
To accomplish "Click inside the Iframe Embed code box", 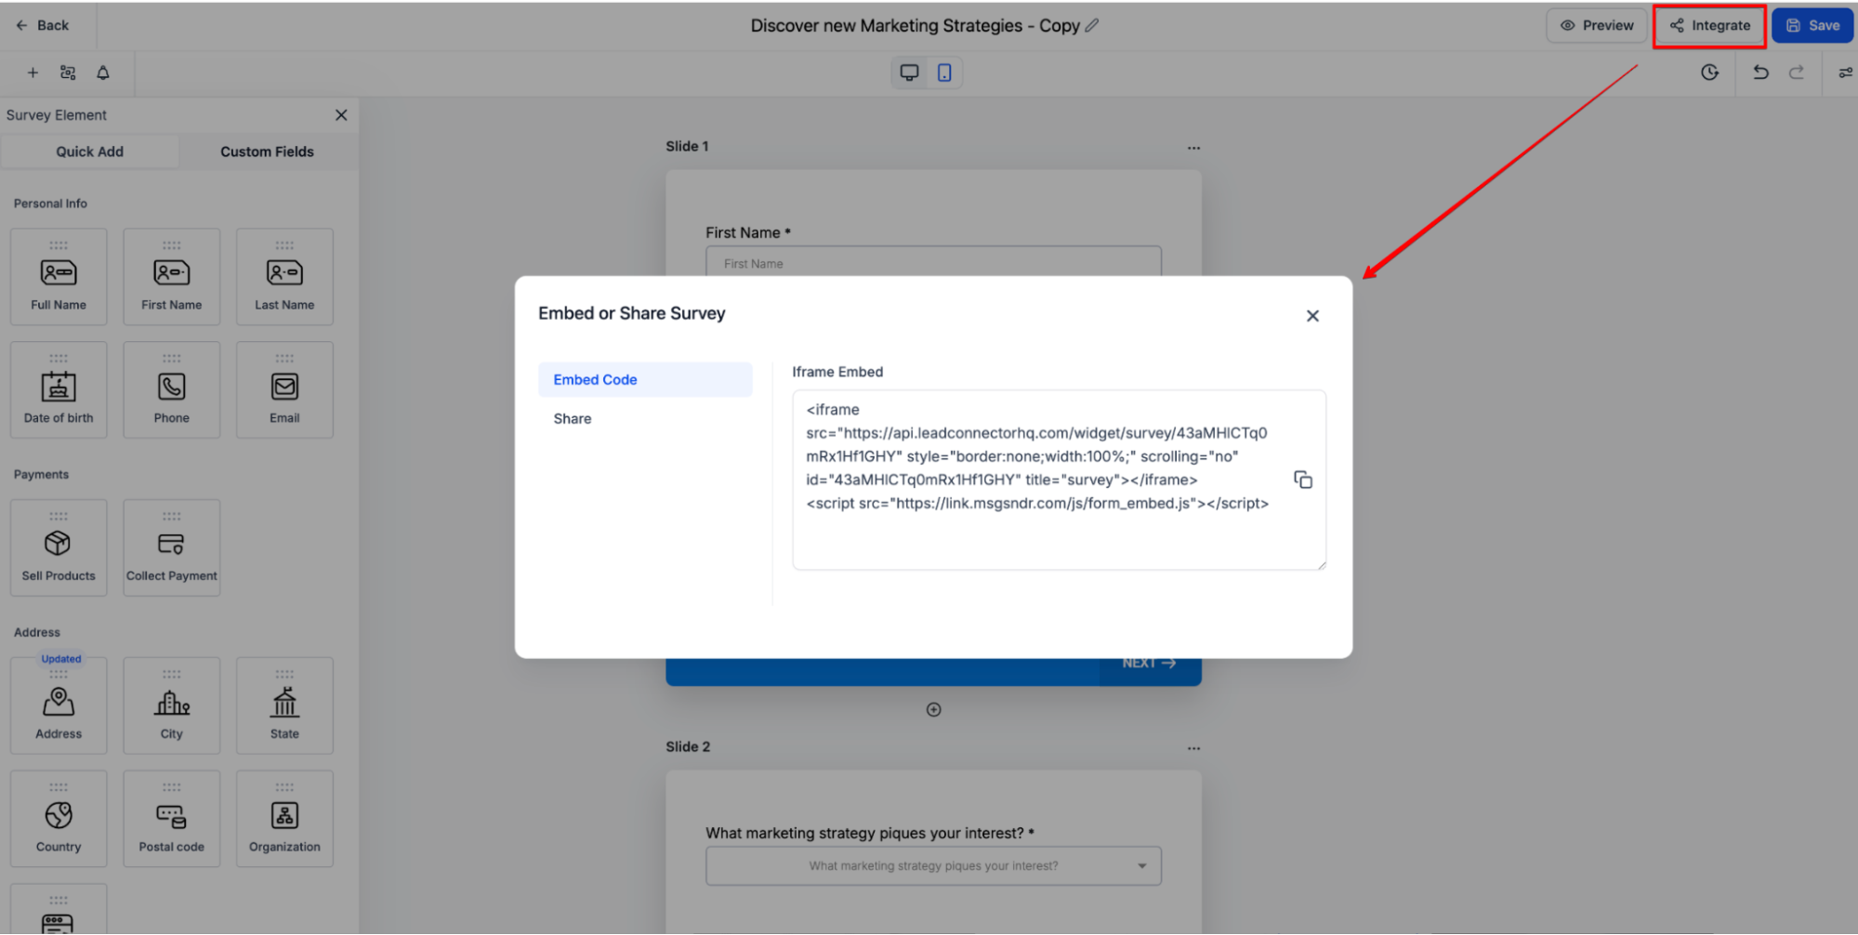I will [1059, 480].
